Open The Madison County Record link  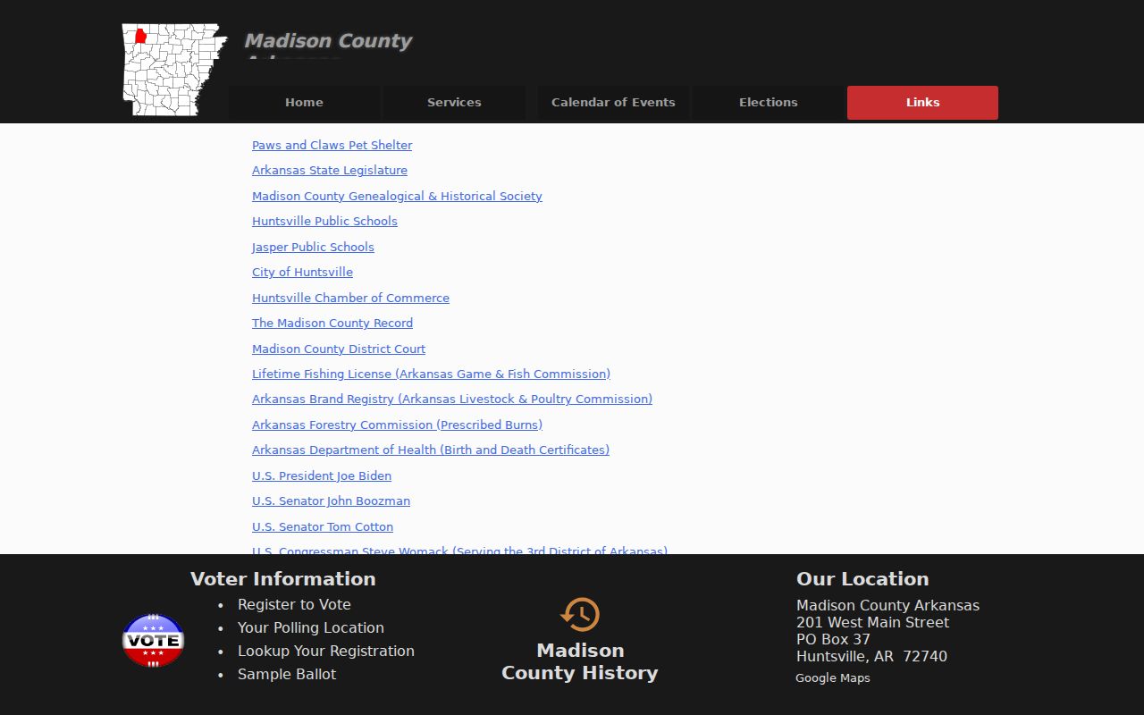click(332, 324)
